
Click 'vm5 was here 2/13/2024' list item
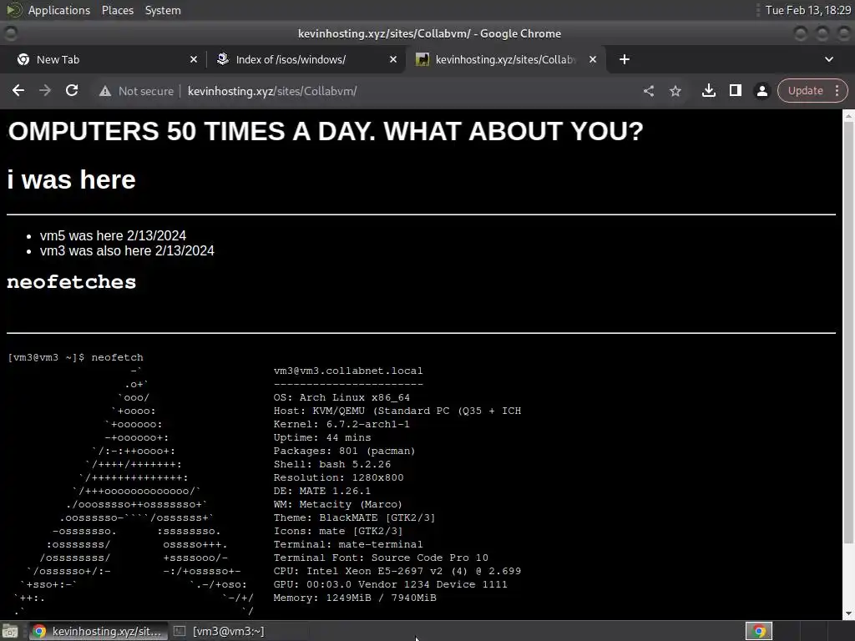[113, 235]
